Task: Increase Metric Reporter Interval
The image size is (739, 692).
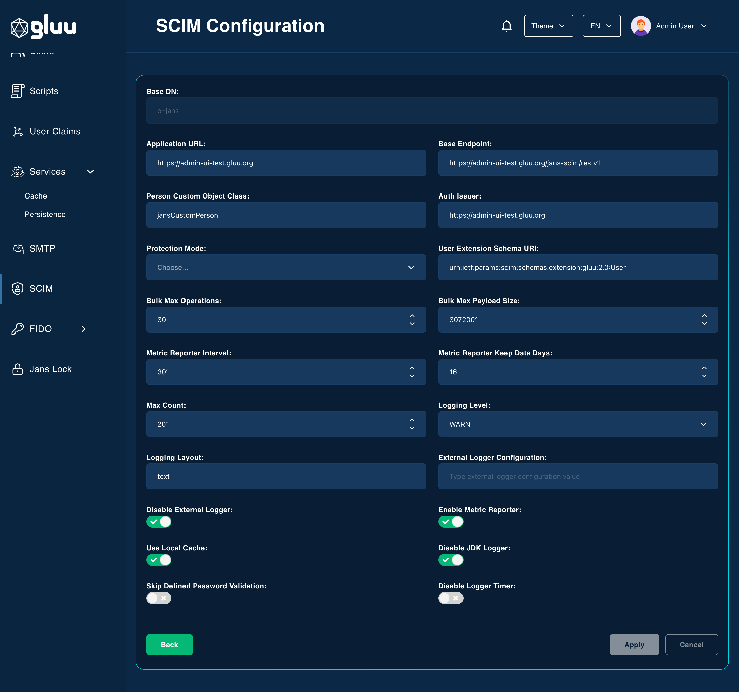Action: (x=412, y=368)
